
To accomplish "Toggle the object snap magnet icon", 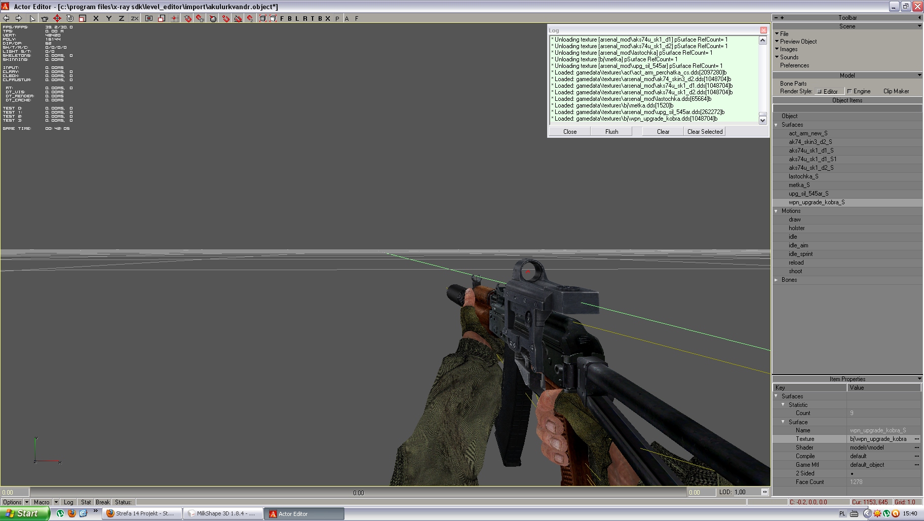I will coord(188,18).
